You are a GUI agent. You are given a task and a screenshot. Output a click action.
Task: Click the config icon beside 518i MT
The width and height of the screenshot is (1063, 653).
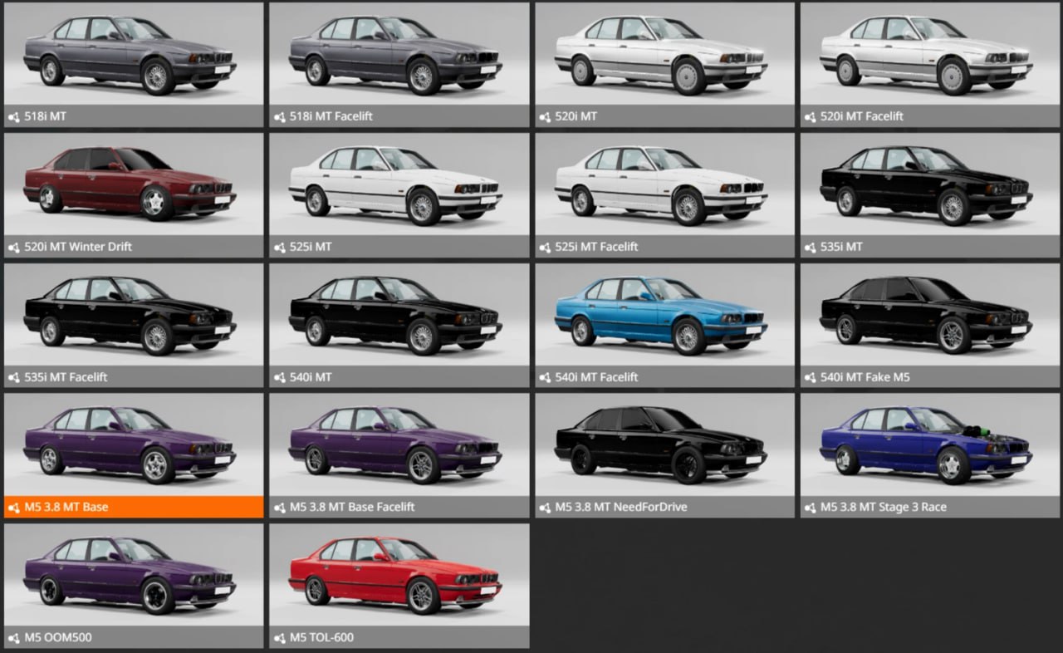click(13, 117)
